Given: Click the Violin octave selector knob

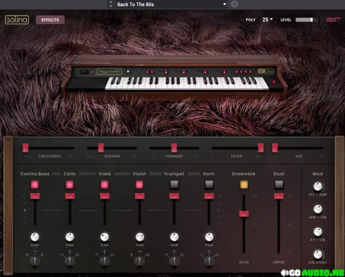Looking at the screenshot, I should pos(140,262).
